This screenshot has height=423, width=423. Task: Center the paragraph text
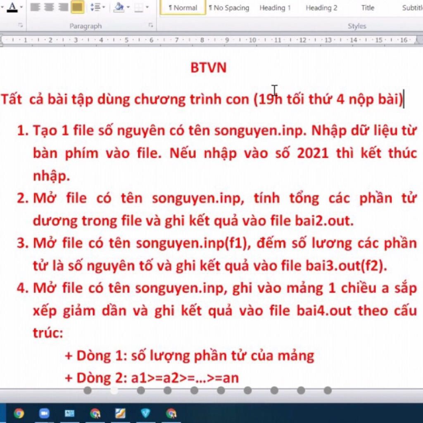click(x=49, y=7)
